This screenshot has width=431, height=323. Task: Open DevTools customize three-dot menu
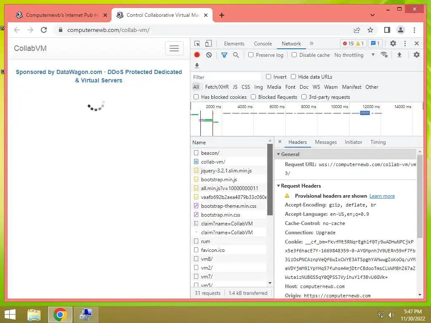pos(405,43)
